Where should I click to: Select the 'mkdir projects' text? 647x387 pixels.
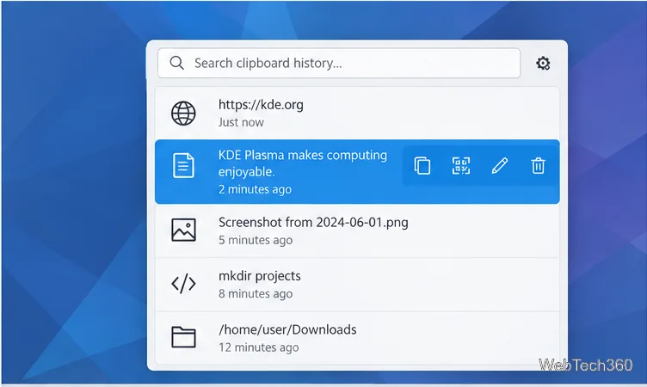point(260,275)
